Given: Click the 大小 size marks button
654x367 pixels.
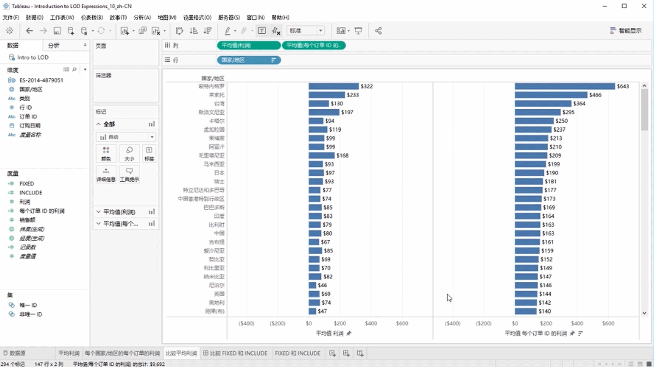Looking at the screenshot, I should tap(129, 154).
